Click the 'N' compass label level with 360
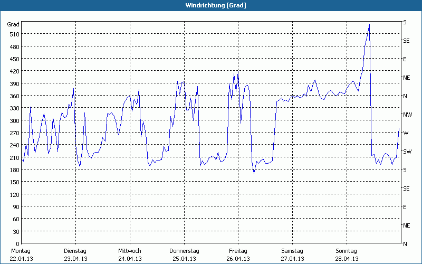 tap(405, 96)
